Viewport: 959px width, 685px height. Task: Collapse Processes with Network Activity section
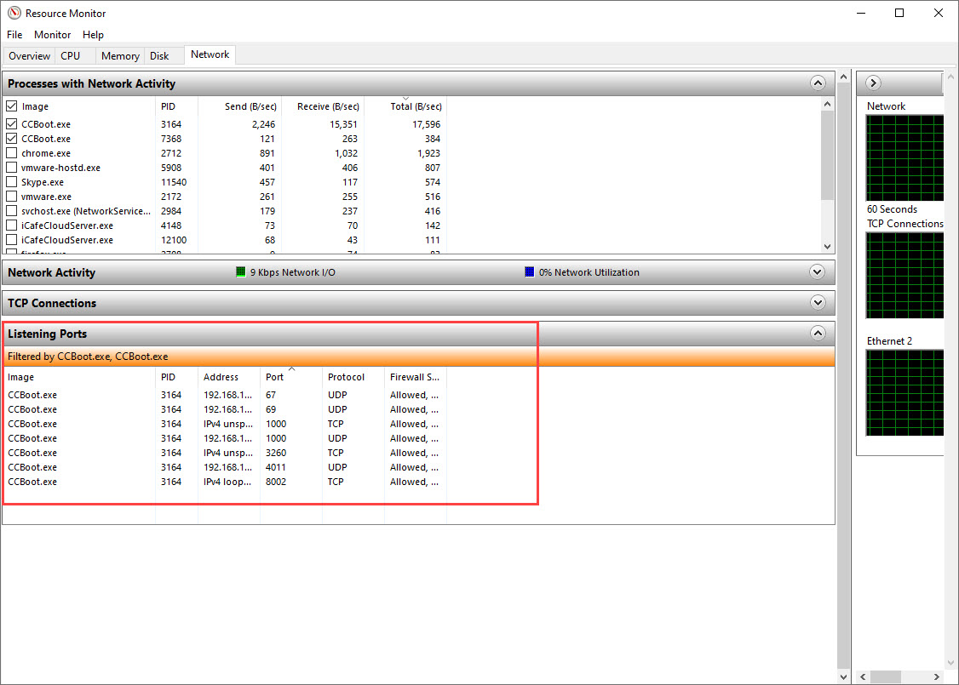click(x=818, y=83)
